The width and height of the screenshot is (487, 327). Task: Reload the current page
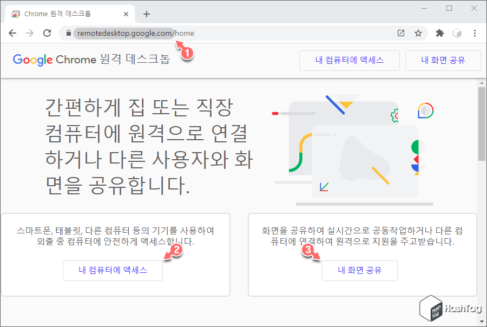coord(47,33)
